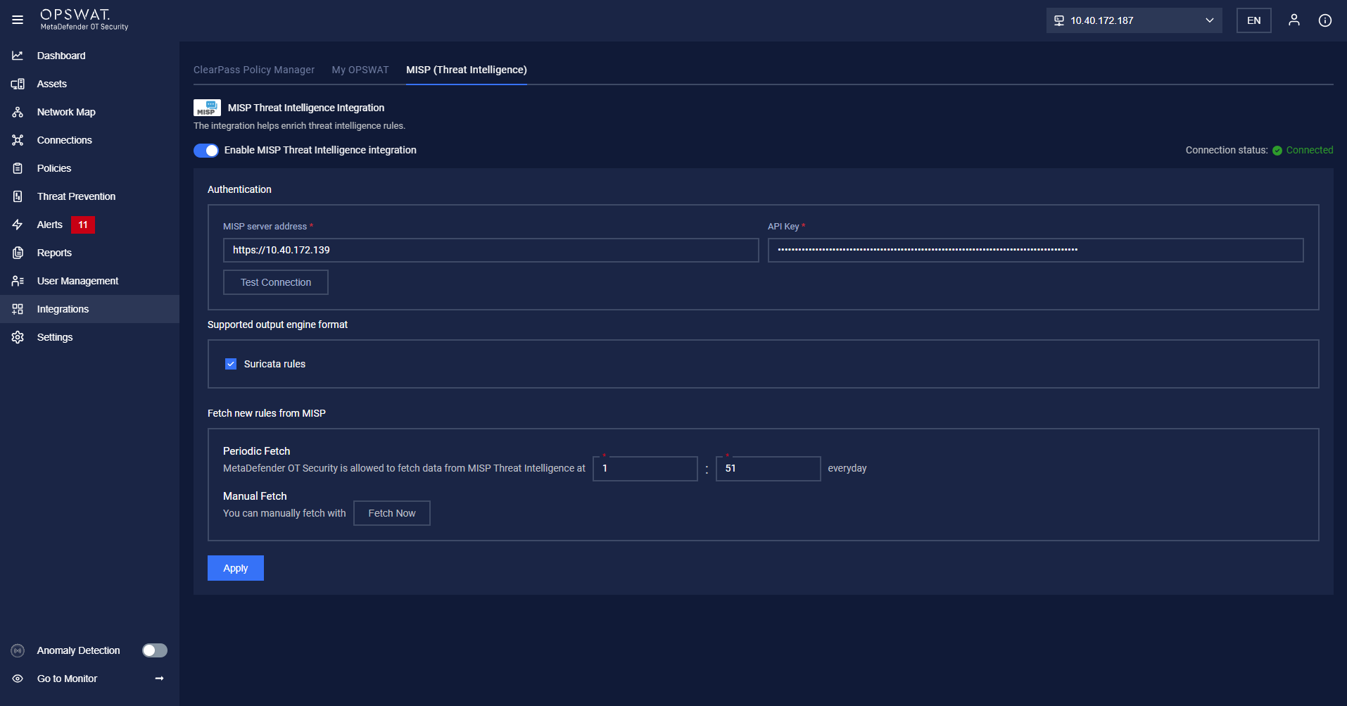Screen dimensions: 1347x706
Task: Click the Authentication section label
Action: [x=239, y=189]
